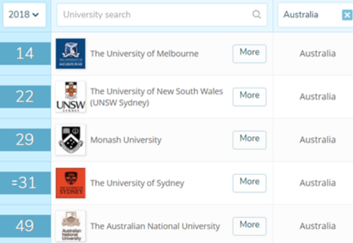Open The University of Sydney link
Screen dimensions: 353x243
click(137, 183)
